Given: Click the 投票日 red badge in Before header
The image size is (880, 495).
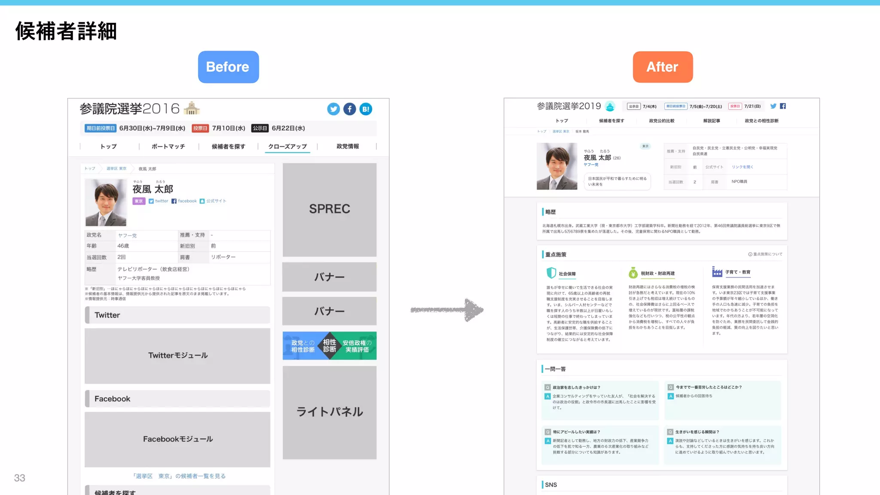Looking at the screenshot, I should click(200, 128).
